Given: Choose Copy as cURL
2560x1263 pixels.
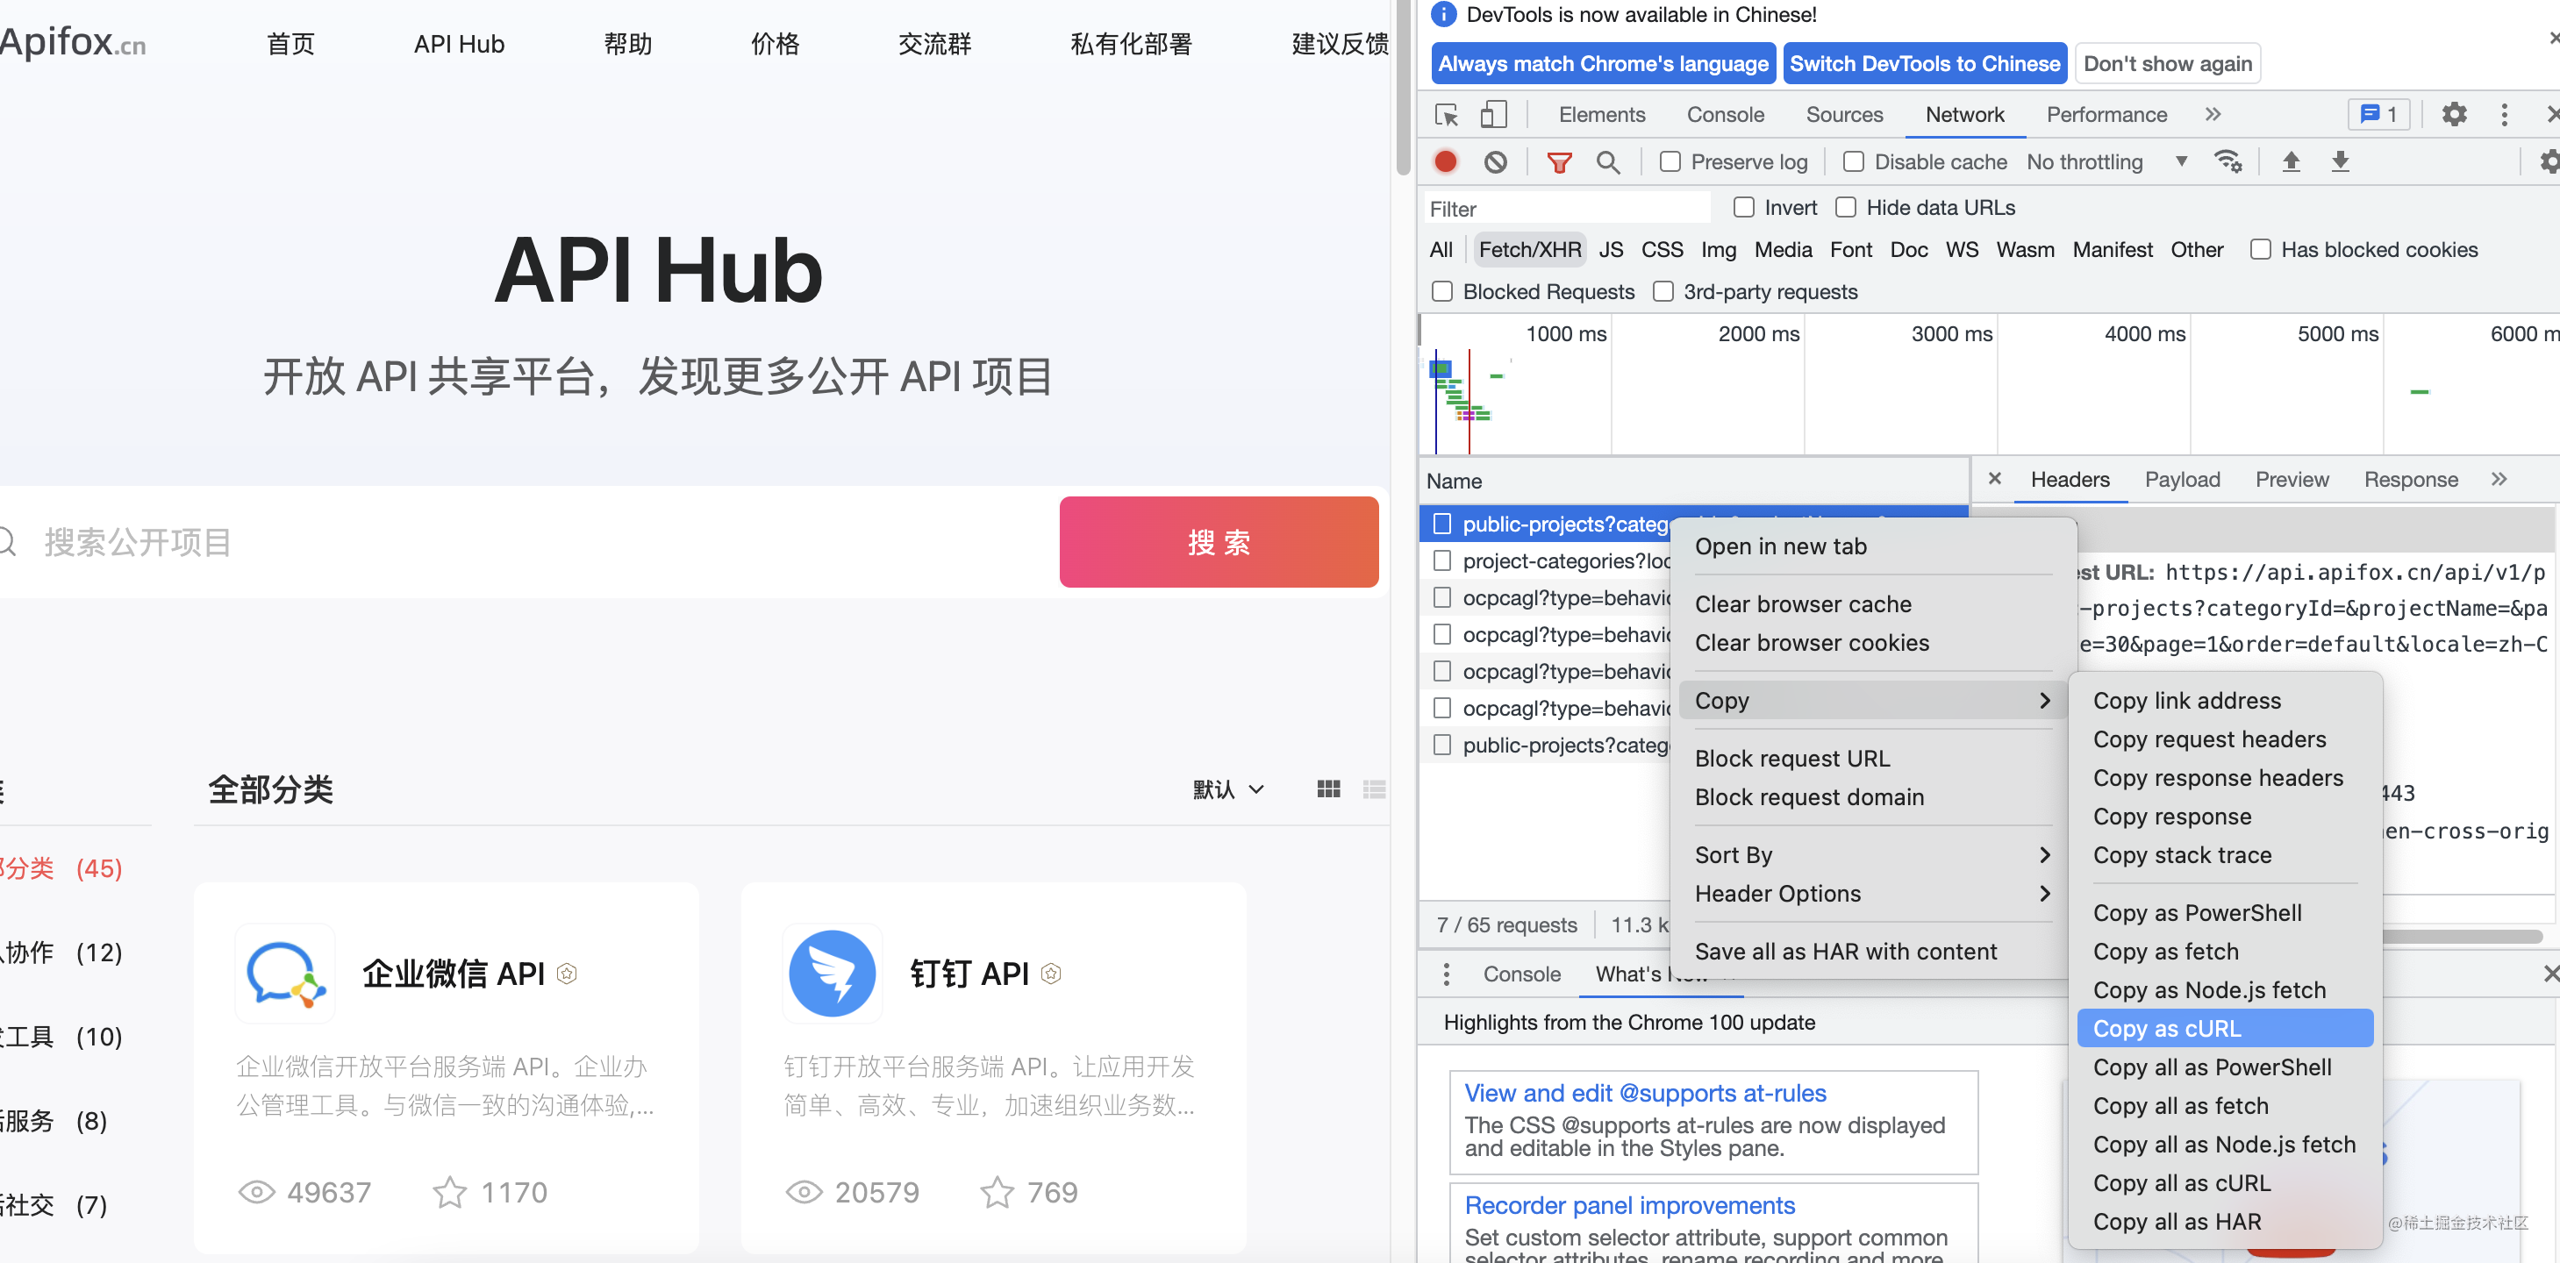Looking at the screenshot, I should pyautogui.click(x=2224, y=1029).
